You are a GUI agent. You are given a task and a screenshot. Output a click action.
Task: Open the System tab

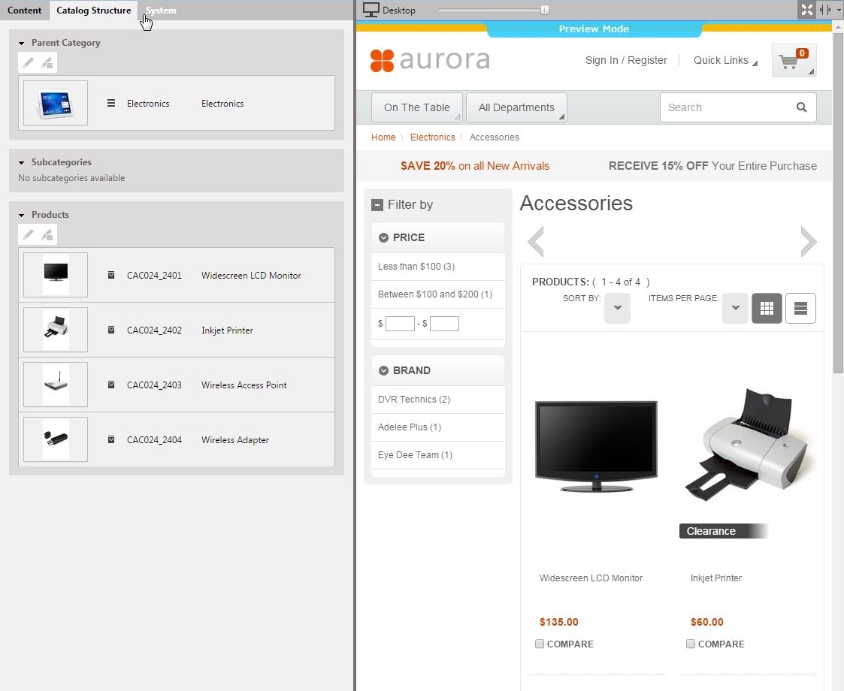[x=160, y=10]
